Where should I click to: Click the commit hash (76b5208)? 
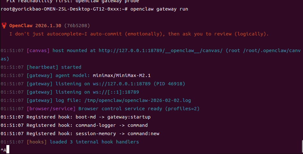77,26
